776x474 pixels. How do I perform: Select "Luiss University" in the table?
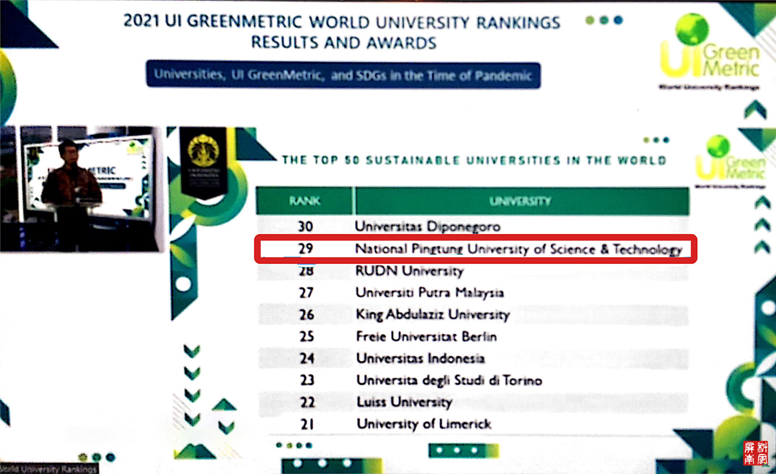(x=404, y=402)
